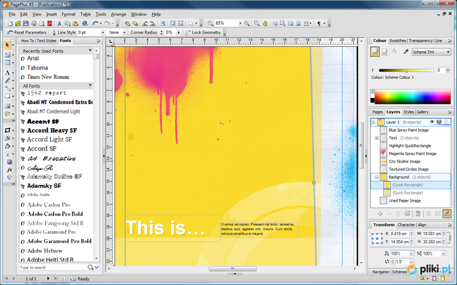The width and height of the screenshot is (457, 285).
Task: Cut selection with the scissors icon
Action: 59,23
